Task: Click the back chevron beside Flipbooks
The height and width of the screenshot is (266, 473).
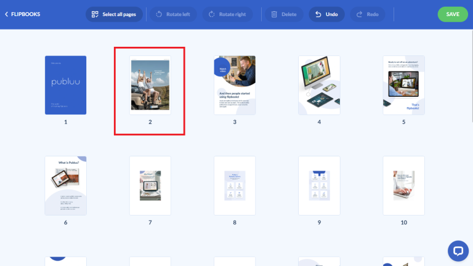Action: pos(6,14)
